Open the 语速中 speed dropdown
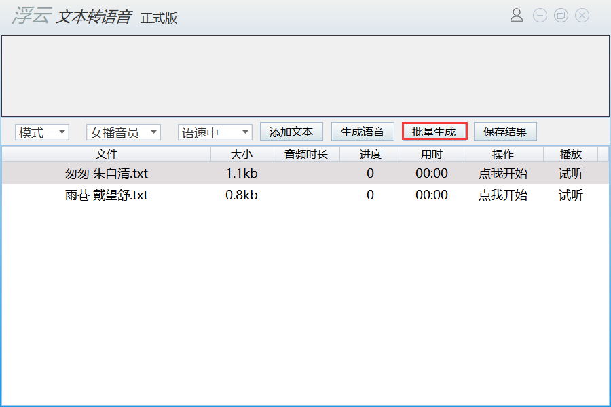 coord(215,132)
